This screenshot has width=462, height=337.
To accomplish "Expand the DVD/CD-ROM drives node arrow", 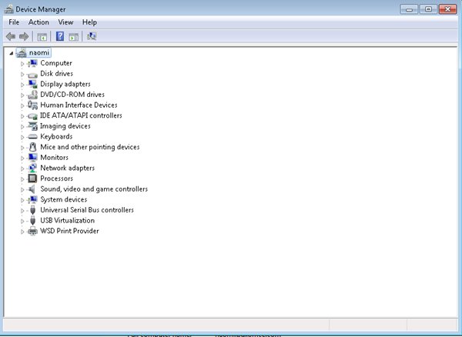I will pos(22,95).
